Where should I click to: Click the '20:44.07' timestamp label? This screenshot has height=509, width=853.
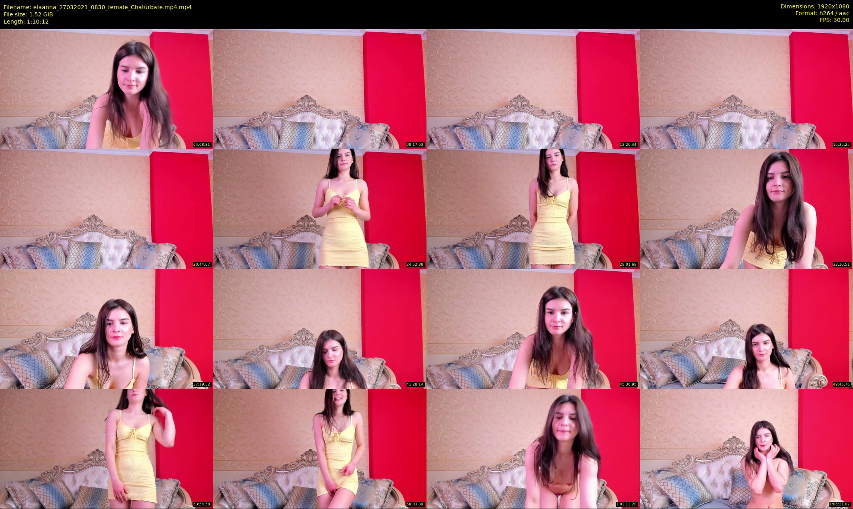click(x=202, y=264)
